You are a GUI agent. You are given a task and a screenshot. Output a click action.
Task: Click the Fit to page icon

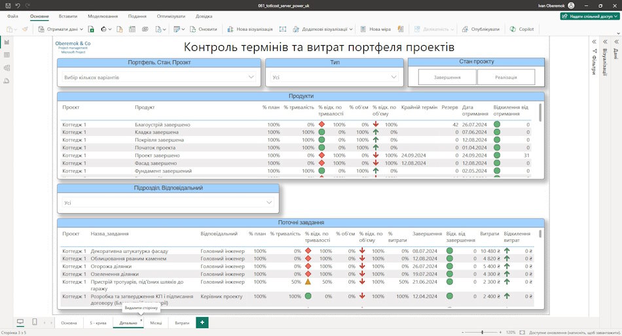click(522, 333)
